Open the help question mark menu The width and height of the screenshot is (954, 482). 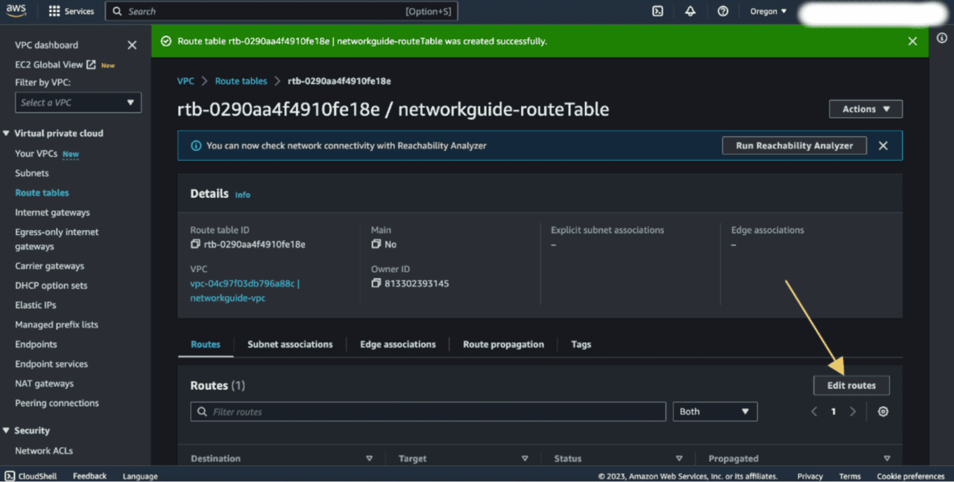(x=722, y=11)
